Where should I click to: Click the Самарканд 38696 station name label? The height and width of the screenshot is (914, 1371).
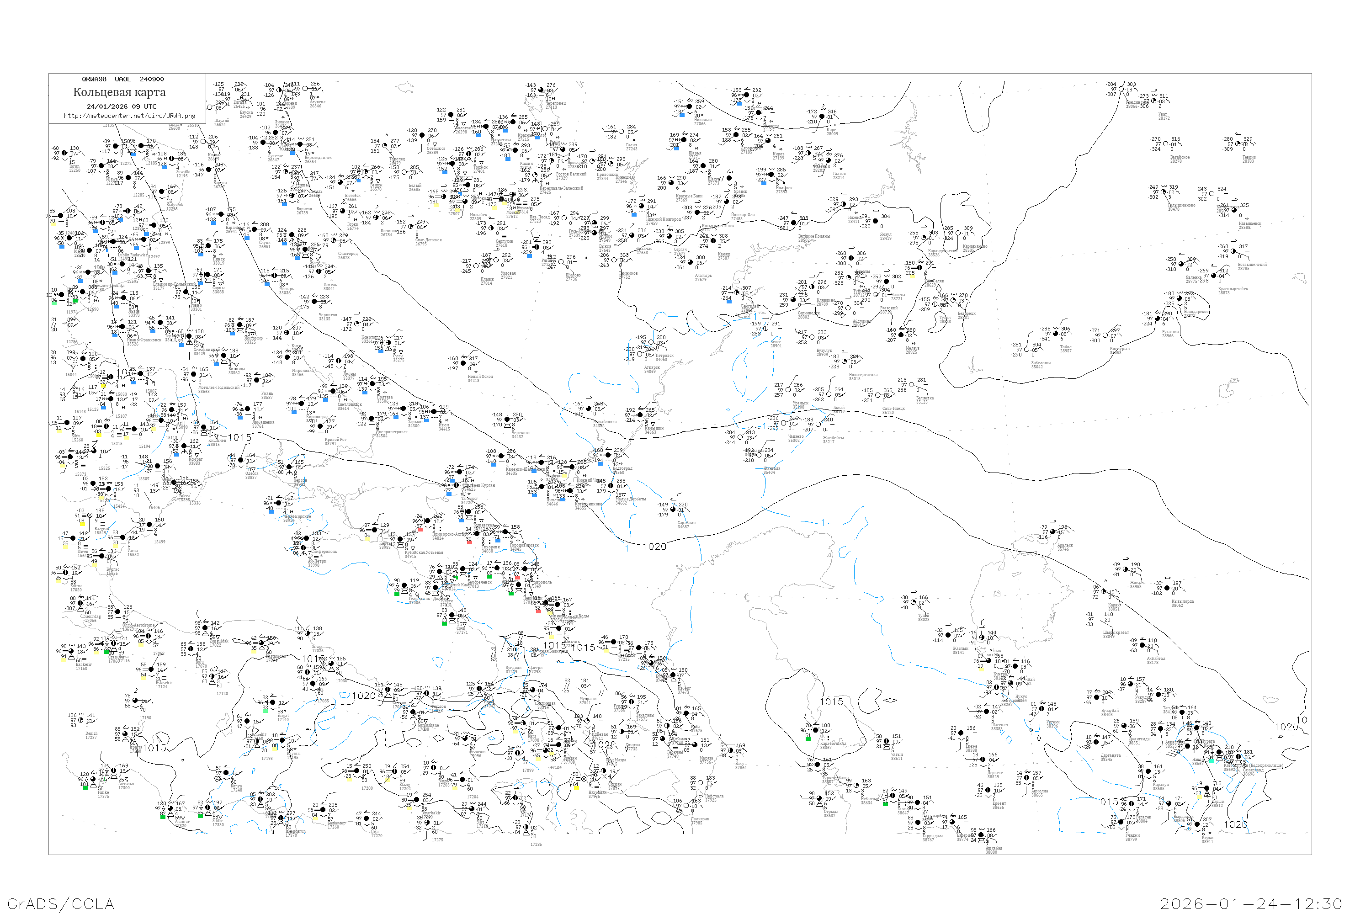1253,771
